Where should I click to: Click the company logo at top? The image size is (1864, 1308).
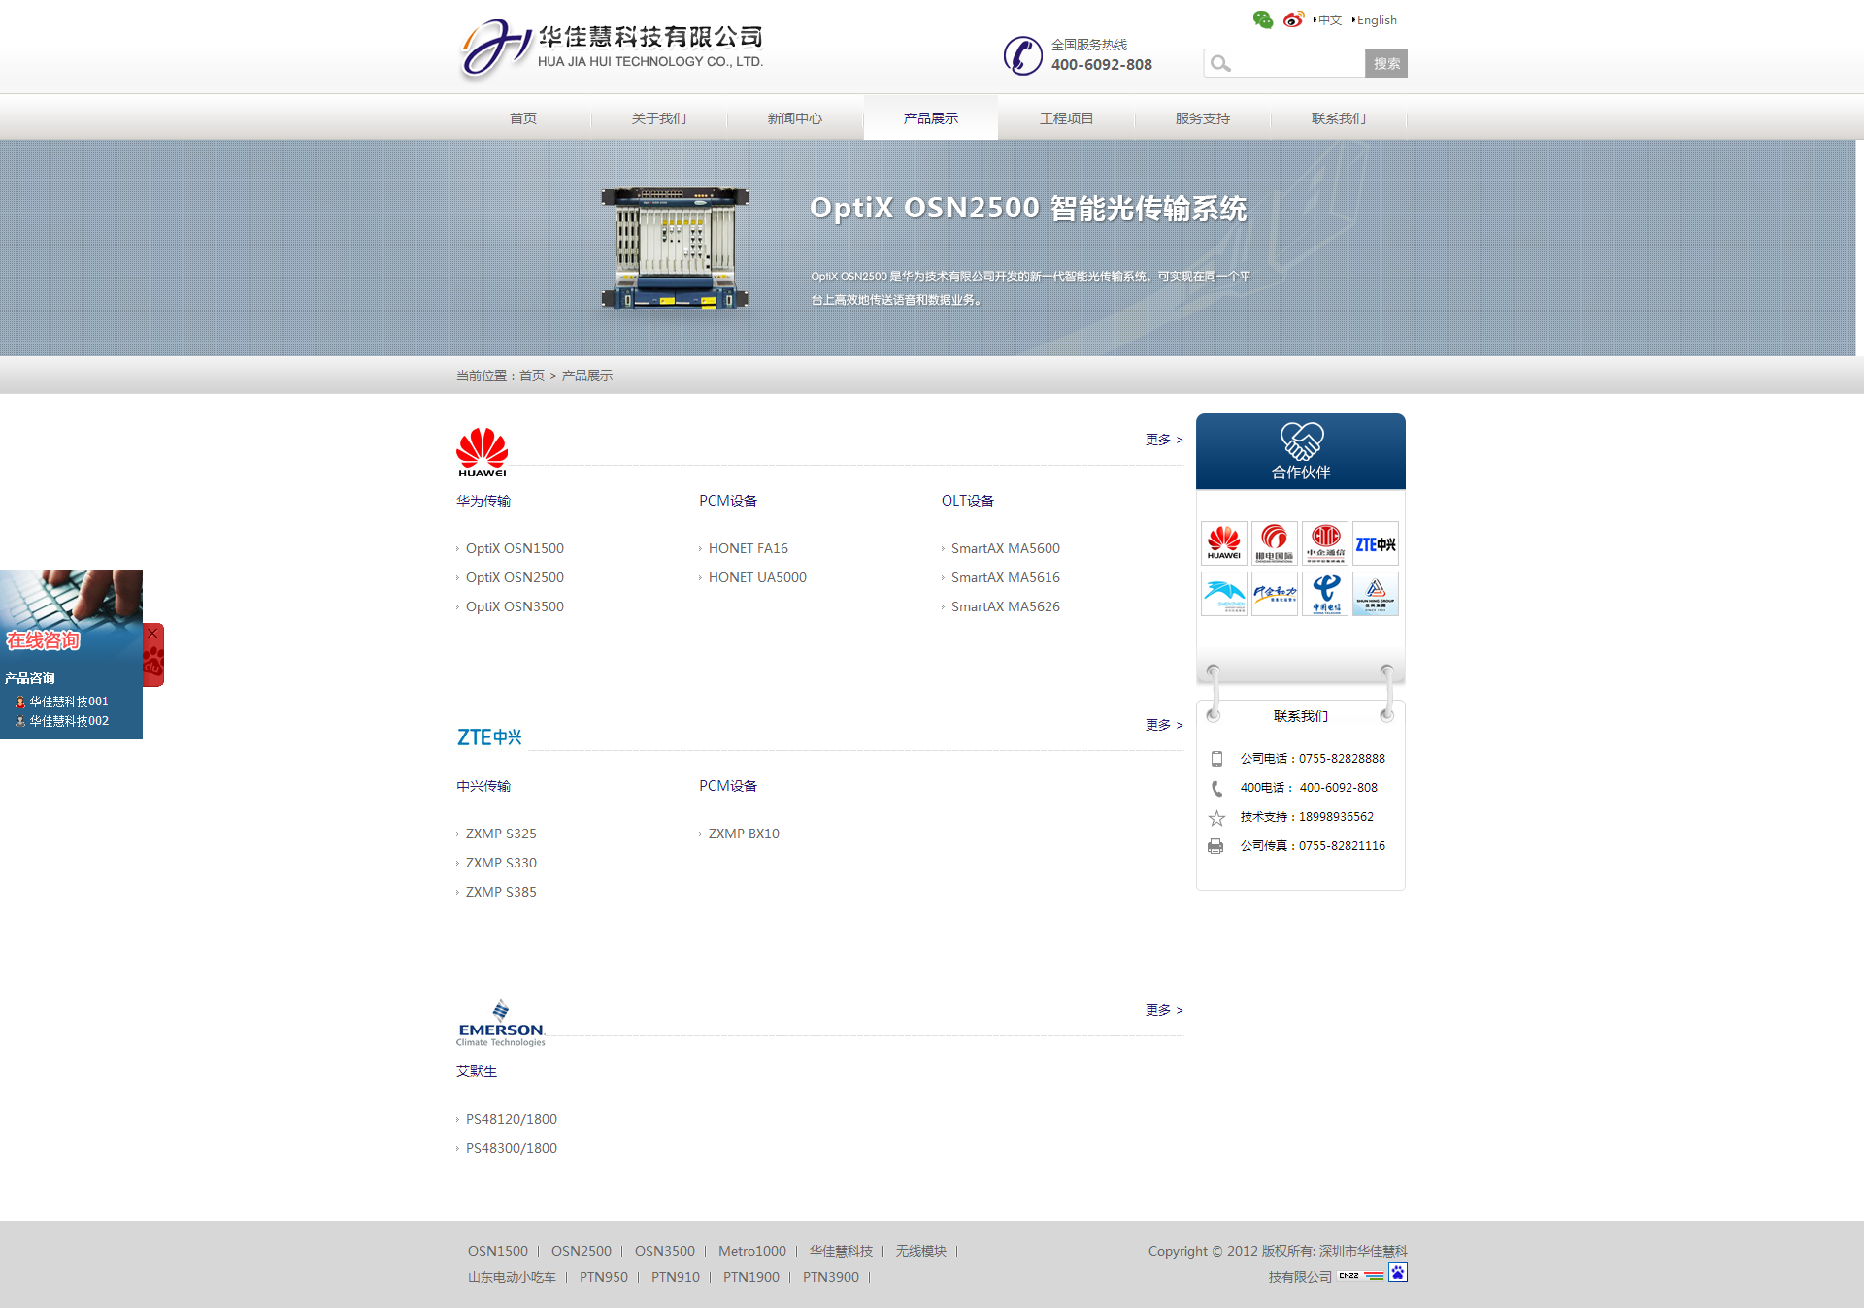(611, 49)
